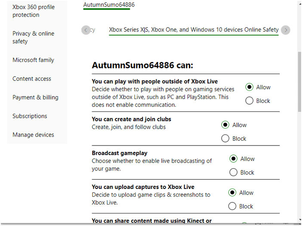This screenshot has width=302, height=226.
Task: Open Microsoft family settings
Action: [33, 60]
